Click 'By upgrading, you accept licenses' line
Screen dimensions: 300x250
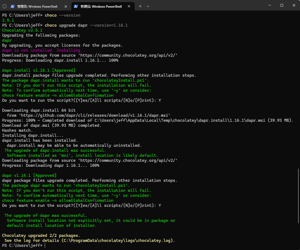62,45
